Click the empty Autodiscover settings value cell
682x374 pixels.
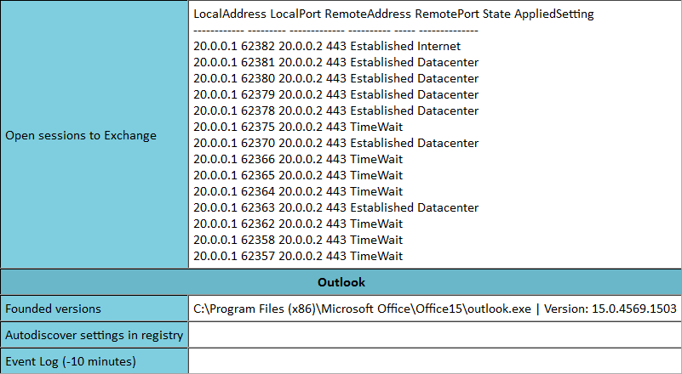pyautogui.click(x=435, y=335)
